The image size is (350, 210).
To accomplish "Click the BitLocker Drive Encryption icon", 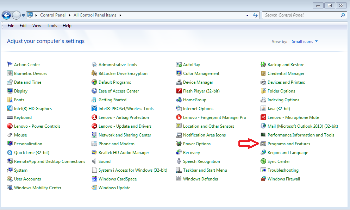I will tap(94, 74).
